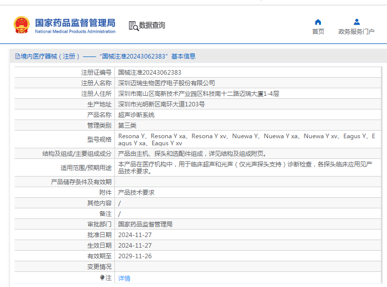
Task: Click the 附件 row label
Action: click(x=105, y=192)
